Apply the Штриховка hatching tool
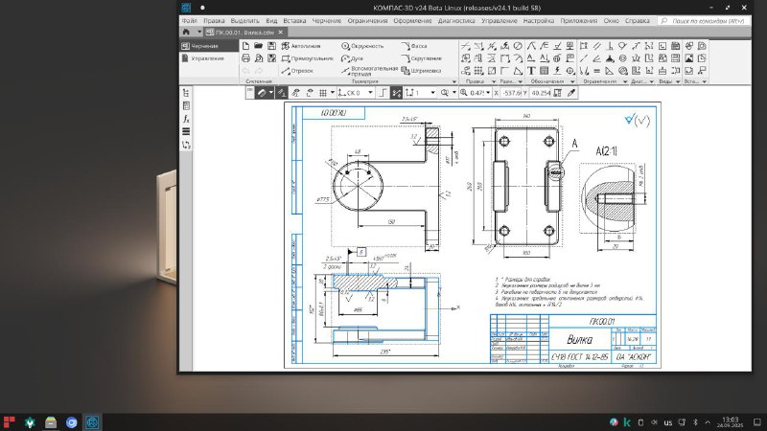The width and height of the screenshot is (767, 431). pos(420,70)
